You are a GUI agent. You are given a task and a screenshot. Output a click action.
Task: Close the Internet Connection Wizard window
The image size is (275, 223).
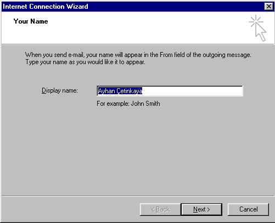tap(269, 7)
